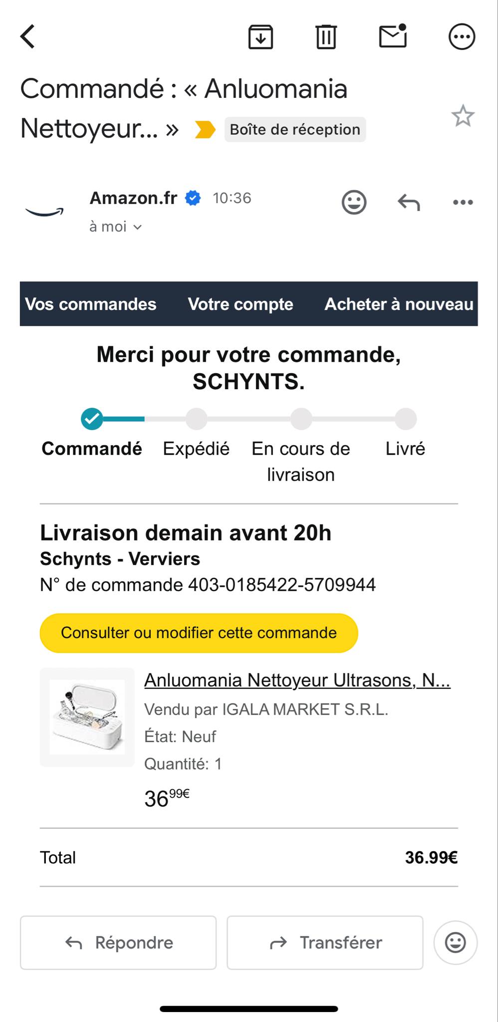Add an emoji reaction beside sender
Viewport: 498px width, 1022px height.
[x=354, y=202]
